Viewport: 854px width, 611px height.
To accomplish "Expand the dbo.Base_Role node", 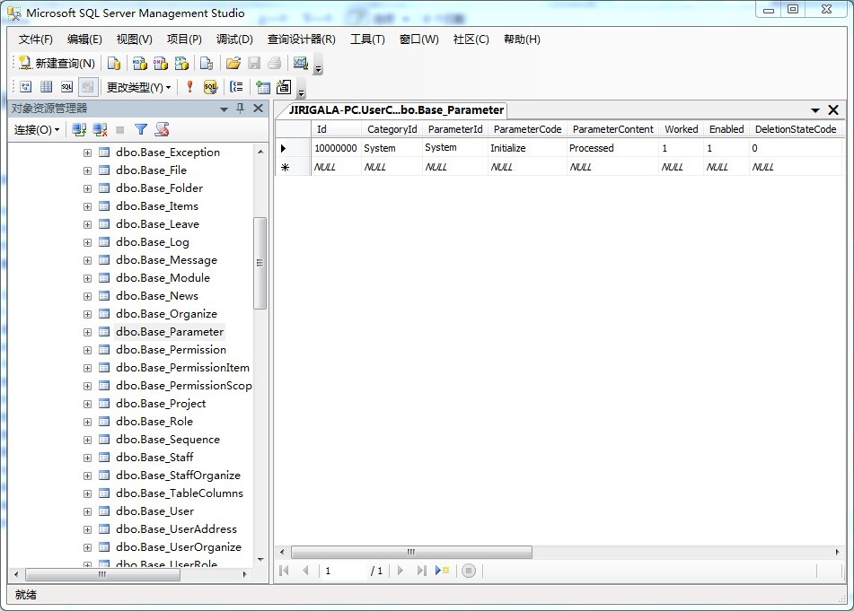I will click(87, 423).
